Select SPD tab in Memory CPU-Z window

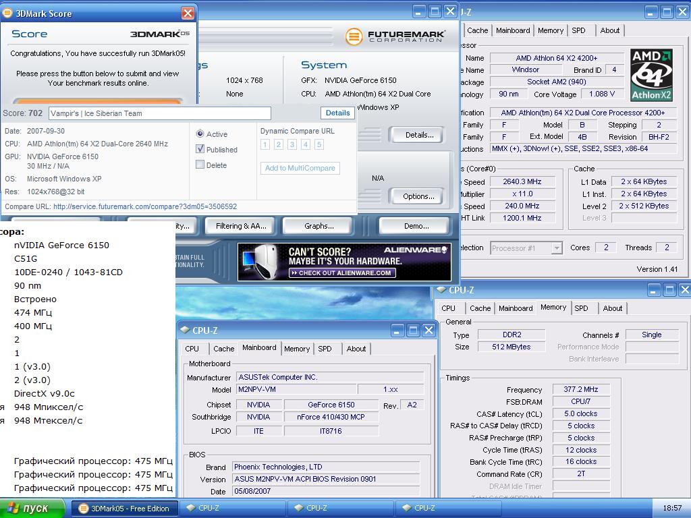(x=581, y=308)
